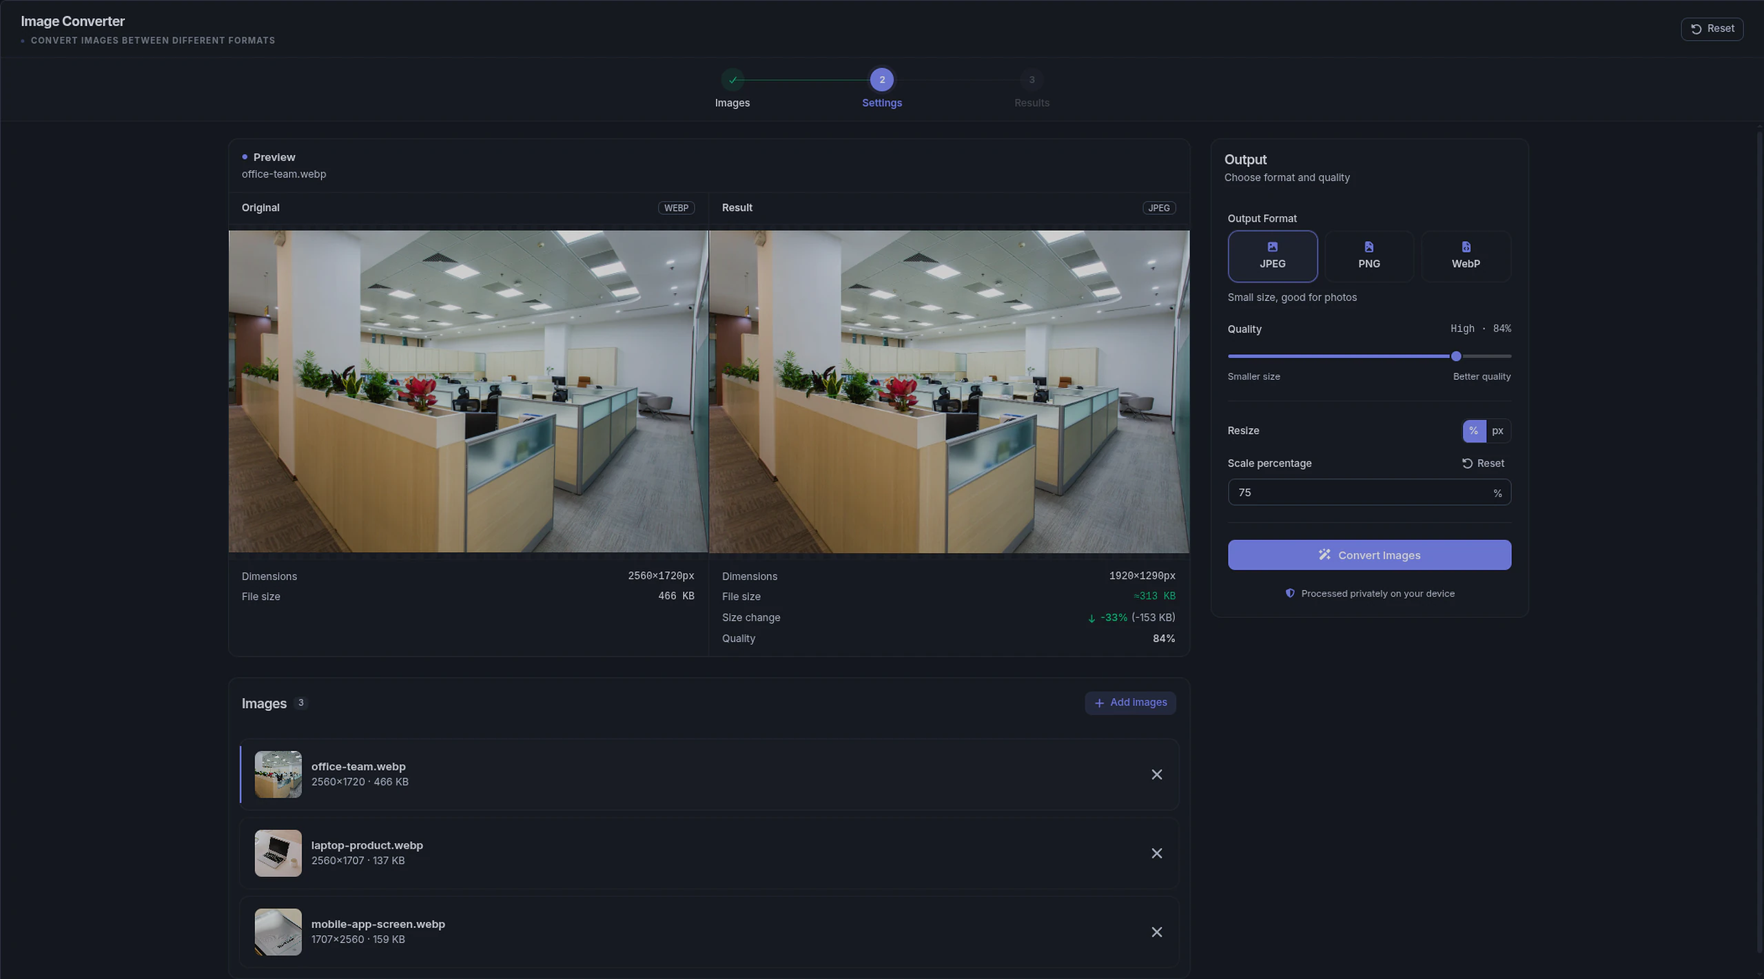Viewport: 1764px width, 979px height.
Task: Click the WebP file icon
Action: (1466, 247)
